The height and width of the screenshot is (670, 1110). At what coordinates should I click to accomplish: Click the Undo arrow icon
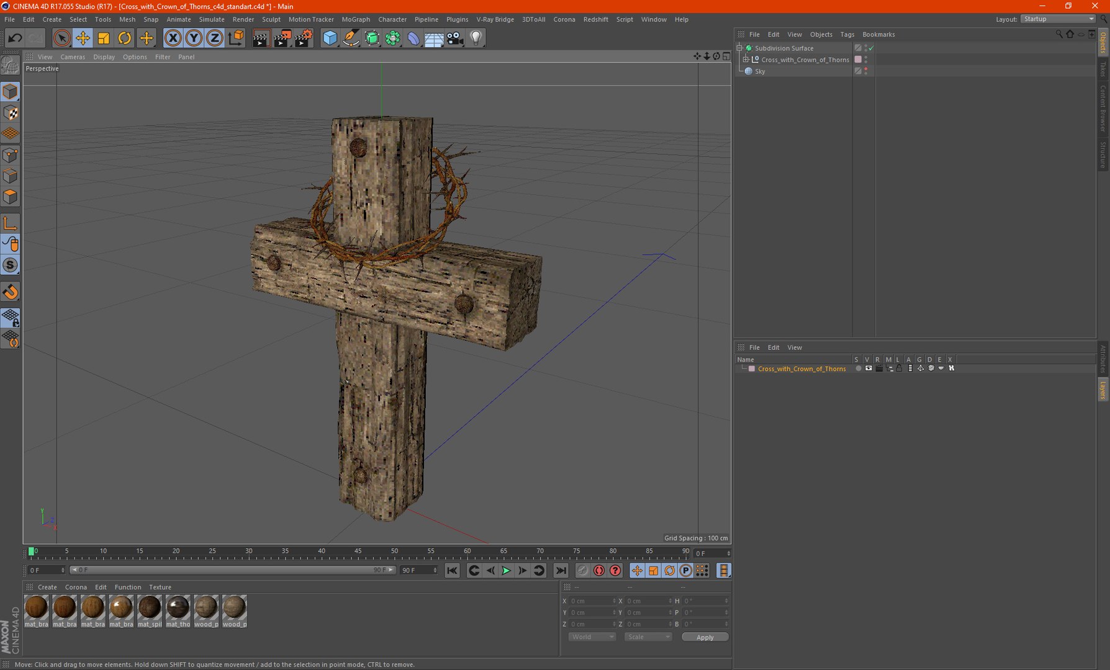click(14, 38)
